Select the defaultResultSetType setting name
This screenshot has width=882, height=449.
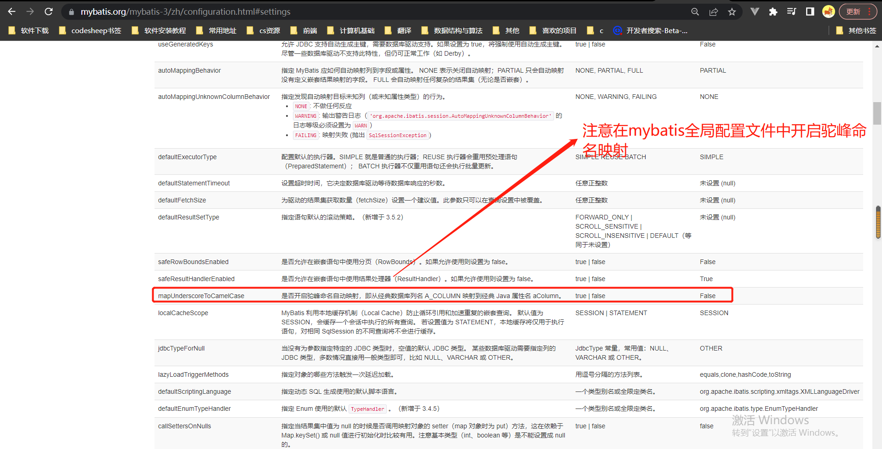(189, 217)
